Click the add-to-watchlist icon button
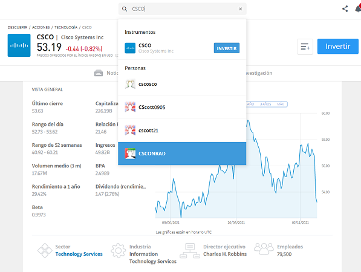Image resolution: width=361 pixels, height=272 pixels. (x=305, y=47)
